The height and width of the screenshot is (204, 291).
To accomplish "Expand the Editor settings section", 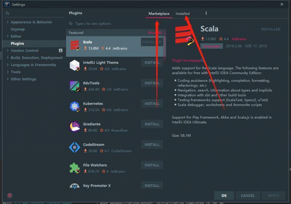I will click(x=8, y=36).
